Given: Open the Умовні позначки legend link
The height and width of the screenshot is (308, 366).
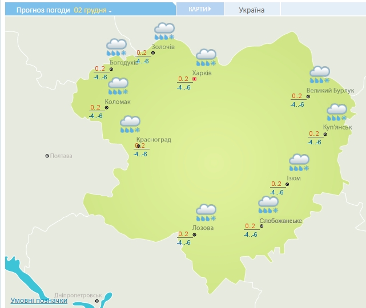Looking at the screenshot, I should click(39, 301).
